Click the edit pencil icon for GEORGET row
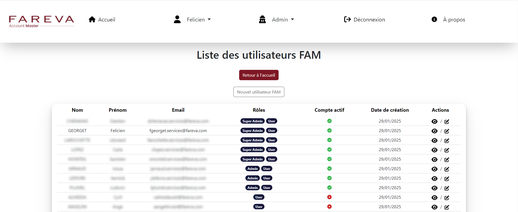The width and height of the screenshot is (518, 212). tap(447, 131)
